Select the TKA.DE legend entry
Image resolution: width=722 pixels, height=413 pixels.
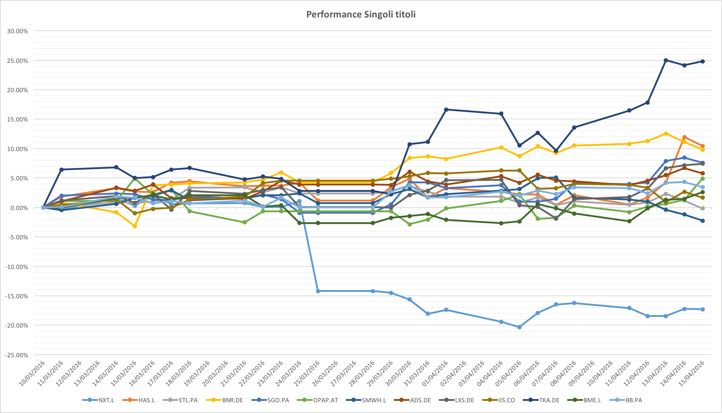click(550, 400)
